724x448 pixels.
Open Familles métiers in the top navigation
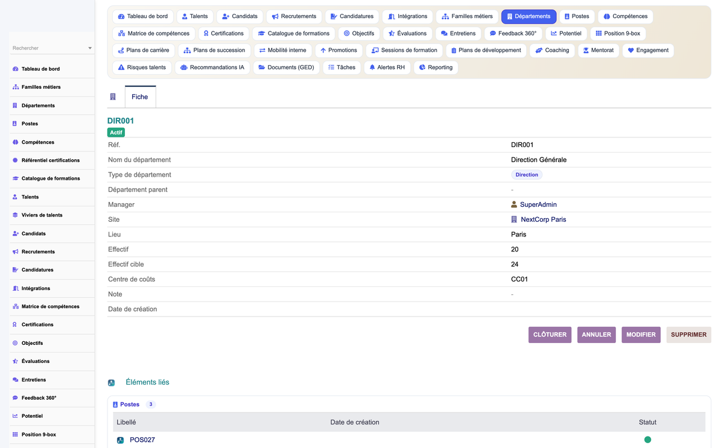click(467, 16)
